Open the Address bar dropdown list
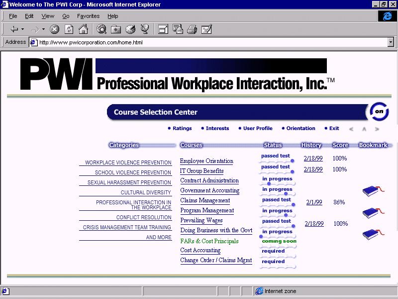This screenshot has width=398, height=299. point(391,42)
